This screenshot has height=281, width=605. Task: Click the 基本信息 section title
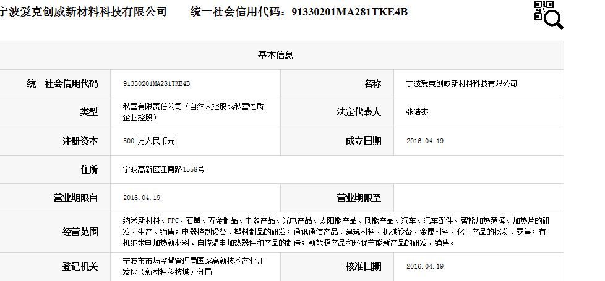click(275, 56)
